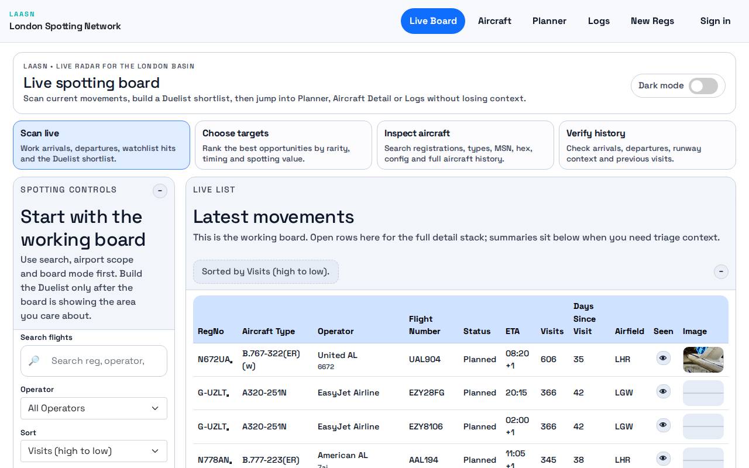Select the Verify history card
The width and height of the screenshot is (749, 468).
[x=647, y=145]
